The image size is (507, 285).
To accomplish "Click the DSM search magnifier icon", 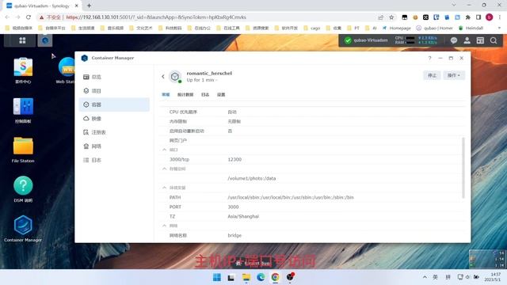I will [x=494, y=40].
